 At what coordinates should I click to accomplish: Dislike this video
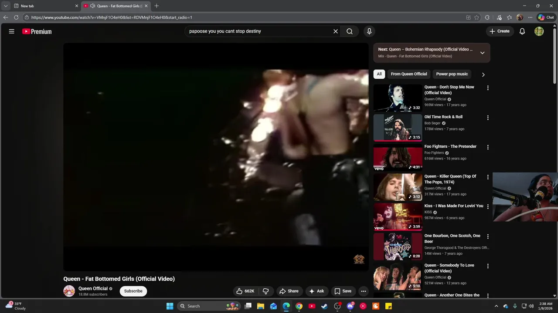point(265,291)
